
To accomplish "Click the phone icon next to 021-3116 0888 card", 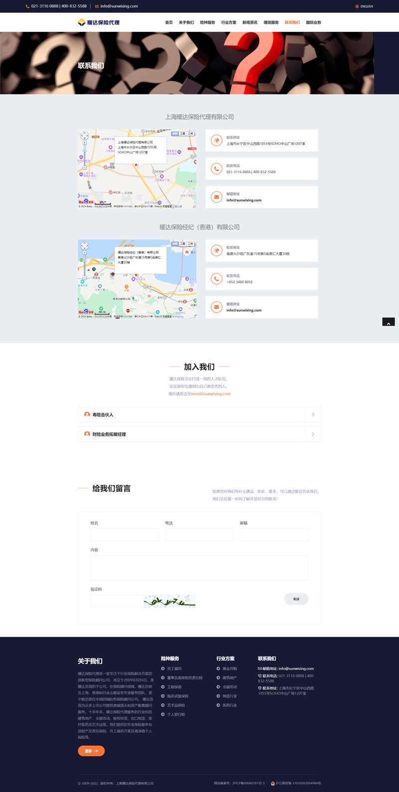I will tap(216, 169).
